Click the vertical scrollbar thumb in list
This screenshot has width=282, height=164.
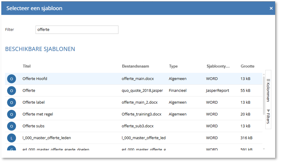(x=264, y=95)
